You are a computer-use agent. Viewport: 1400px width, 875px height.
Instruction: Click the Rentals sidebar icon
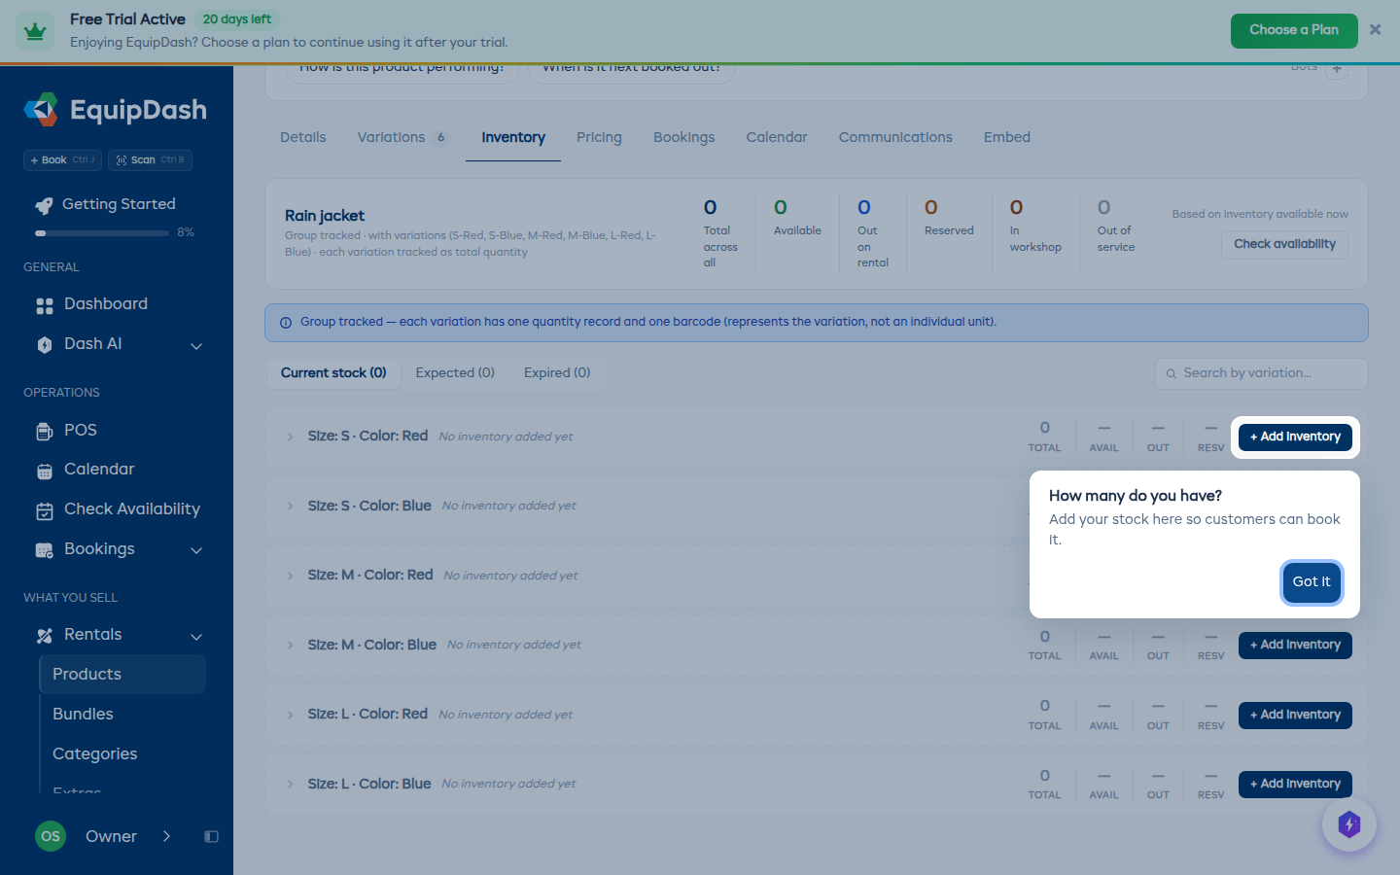click(x=45, y=636)
